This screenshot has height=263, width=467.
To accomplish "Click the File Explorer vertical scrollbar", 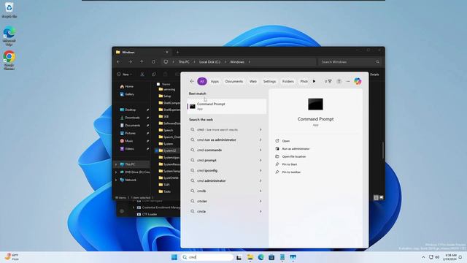I will coord(383,150).
